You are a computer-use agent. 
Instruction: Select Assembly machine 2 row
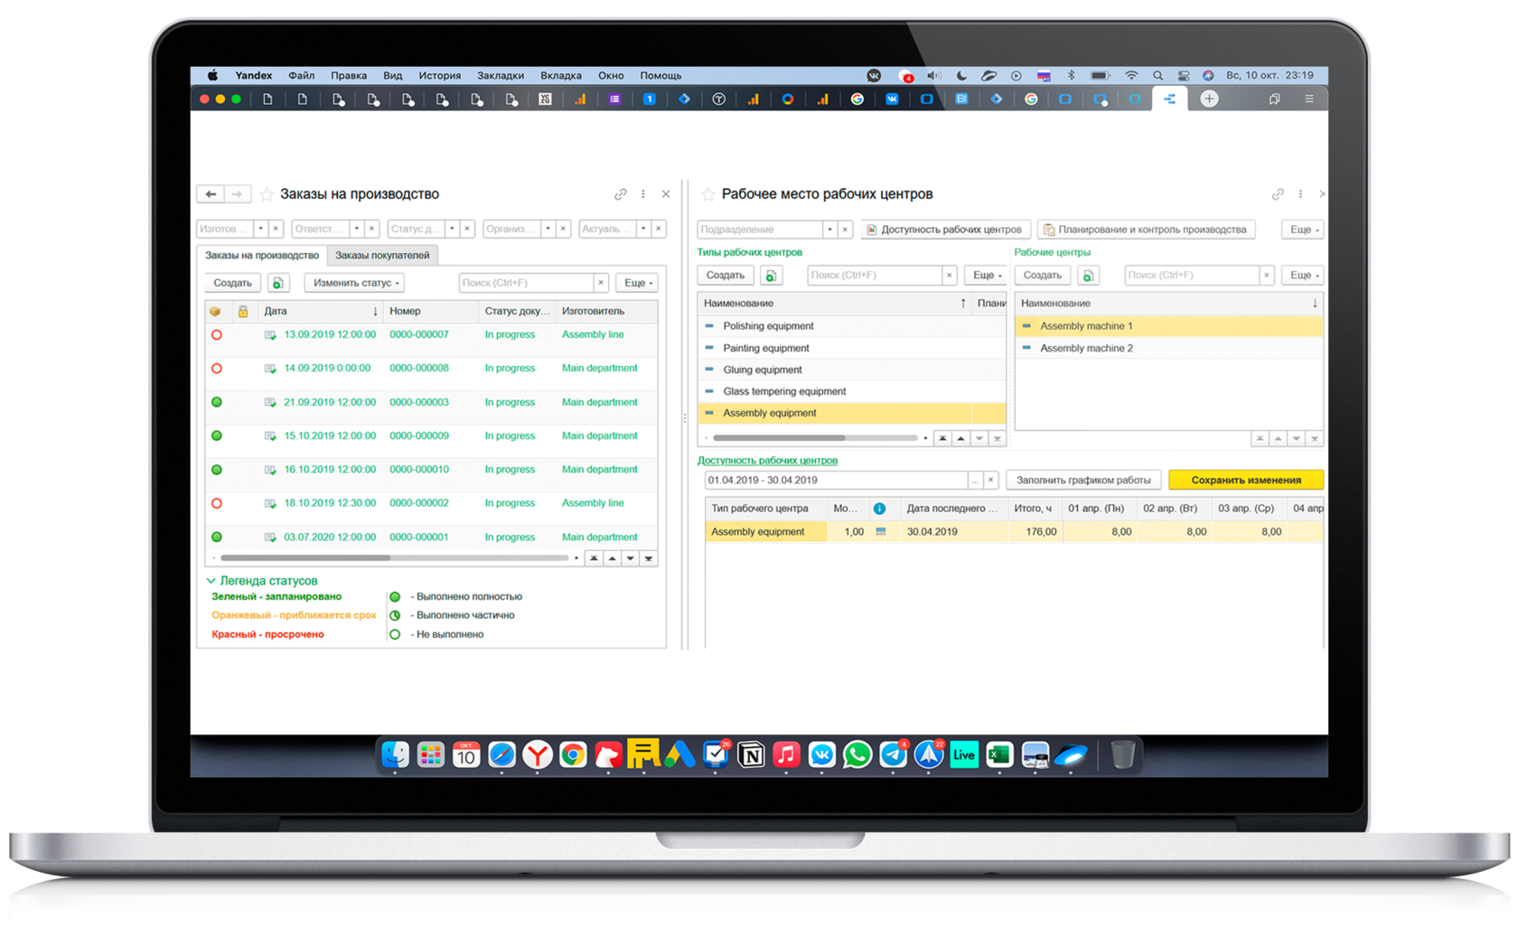coord(1169,348)
